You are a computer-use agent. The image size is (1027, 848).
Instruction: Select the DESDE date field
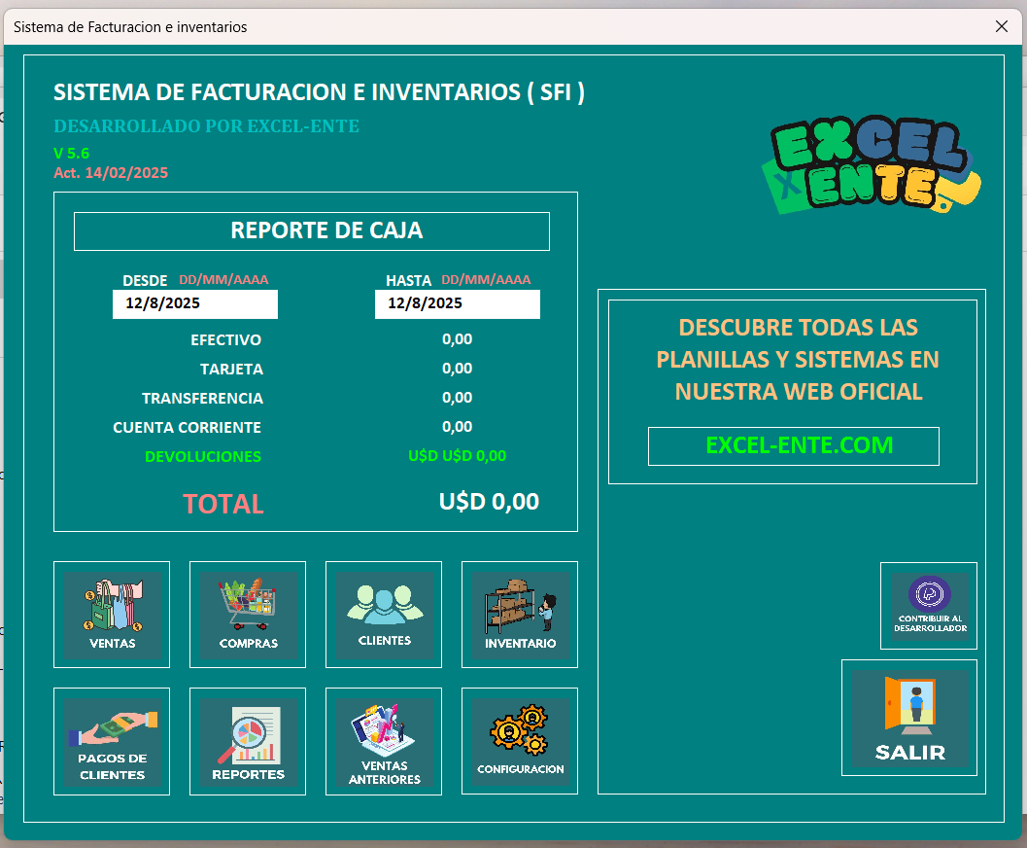[x=194, y=303]
